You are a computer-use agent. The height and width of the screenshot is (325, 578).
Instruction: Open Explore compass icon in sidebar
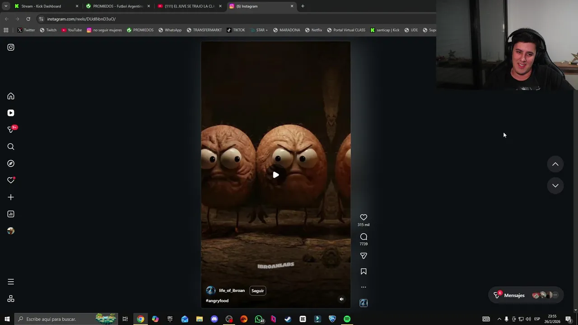(11, 163)
